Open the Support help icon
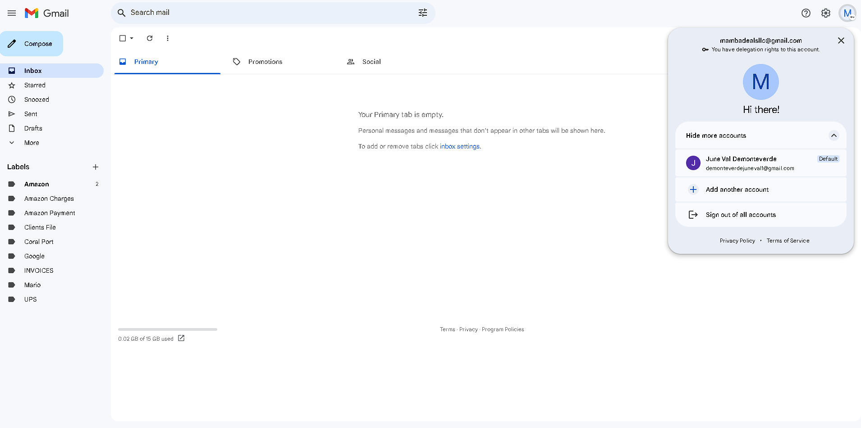Image resolution: width=861 pixels, height=428 pixels. 806,13
